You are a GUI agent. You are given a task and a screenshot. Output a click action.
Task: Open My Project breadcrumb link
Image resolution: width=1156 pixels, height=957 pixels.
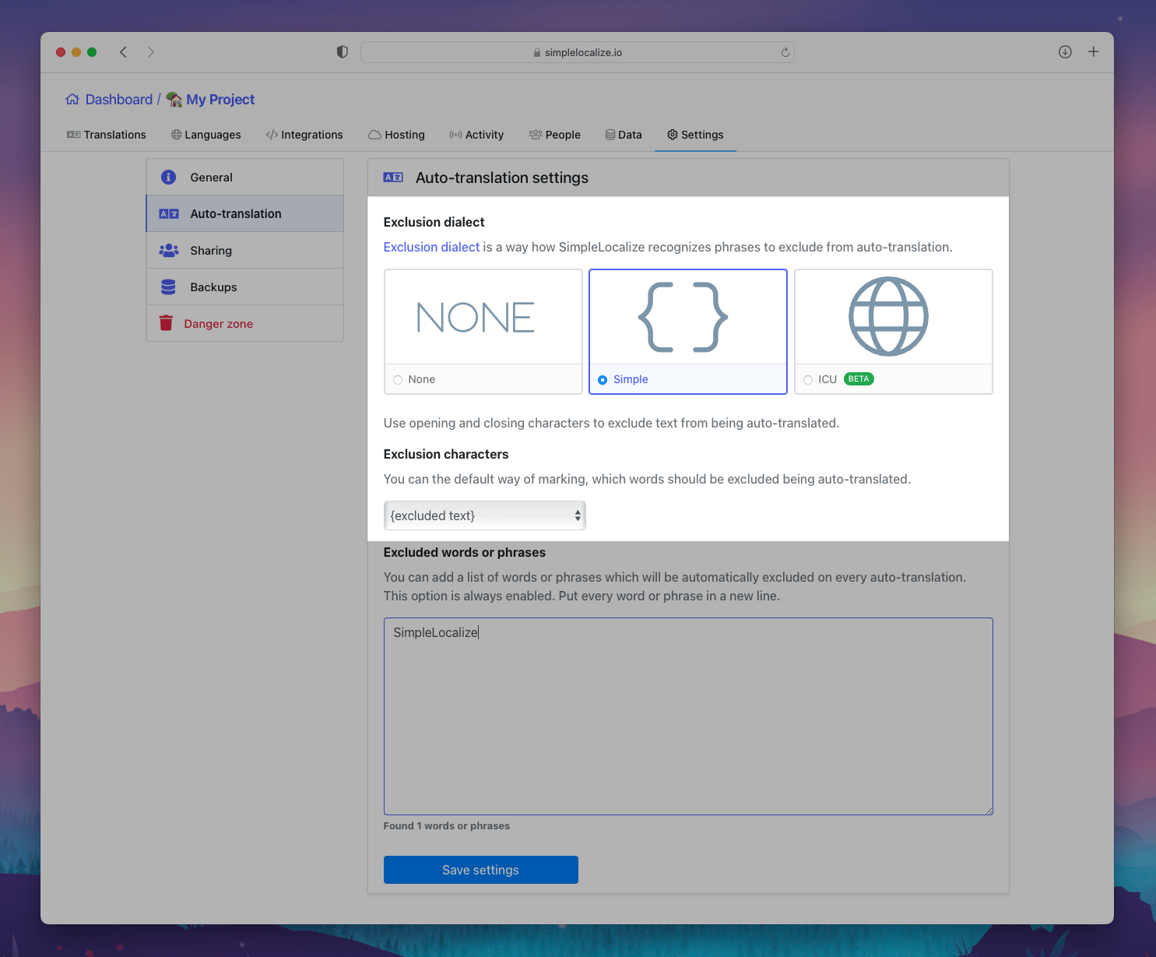point(220,100)
